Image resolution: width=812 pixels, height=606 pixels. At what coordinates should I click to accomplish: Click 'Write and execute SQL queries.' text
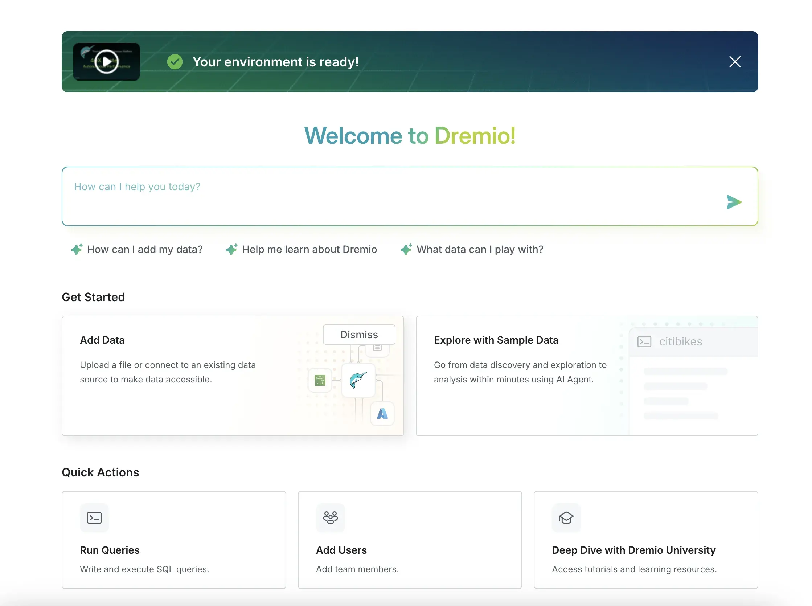144,569
